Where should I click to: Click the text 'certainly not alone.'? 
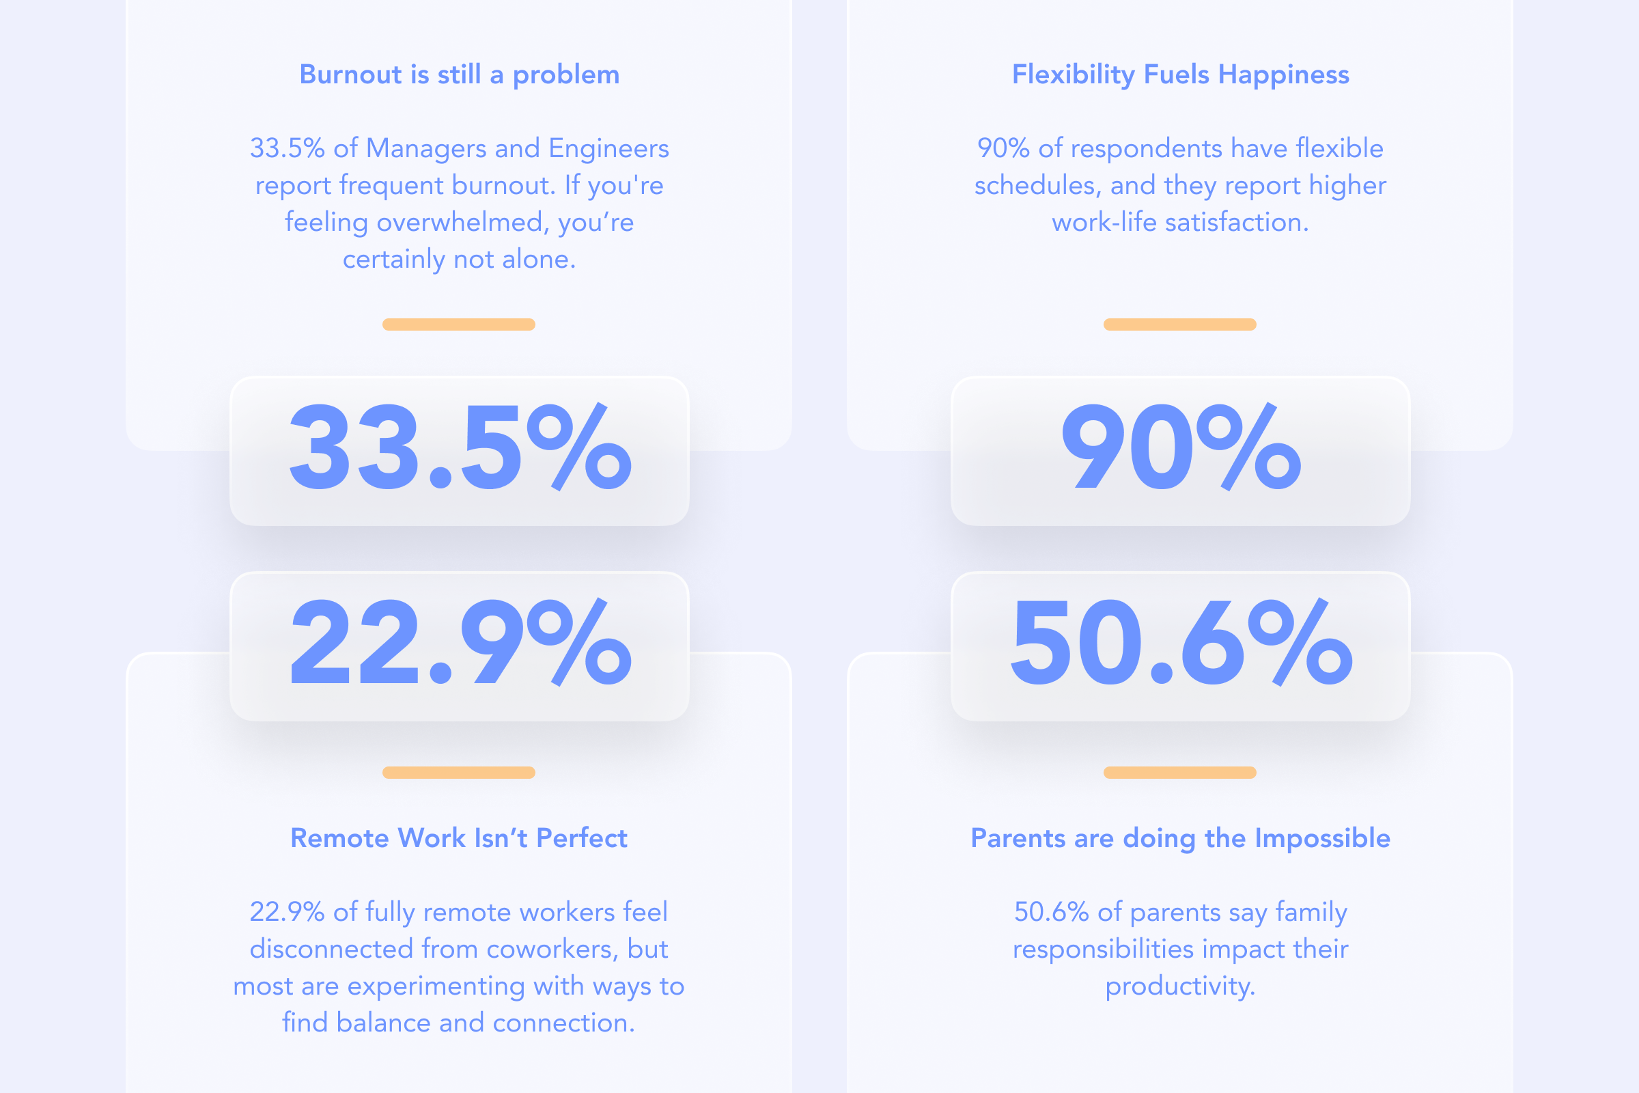click(x=459, y=260)
